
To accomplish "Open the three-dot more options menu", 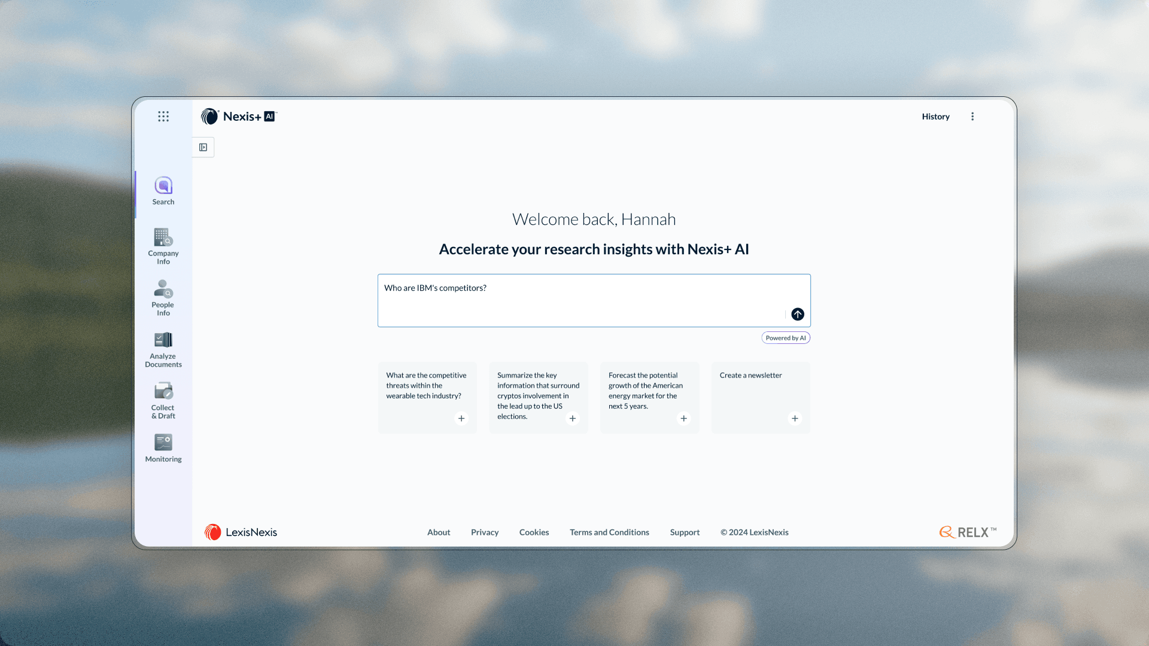I will tap(972, 117).
